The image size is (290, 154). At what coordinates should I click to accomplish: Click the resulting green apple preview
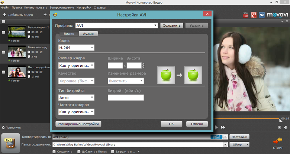tap(193, 75)
